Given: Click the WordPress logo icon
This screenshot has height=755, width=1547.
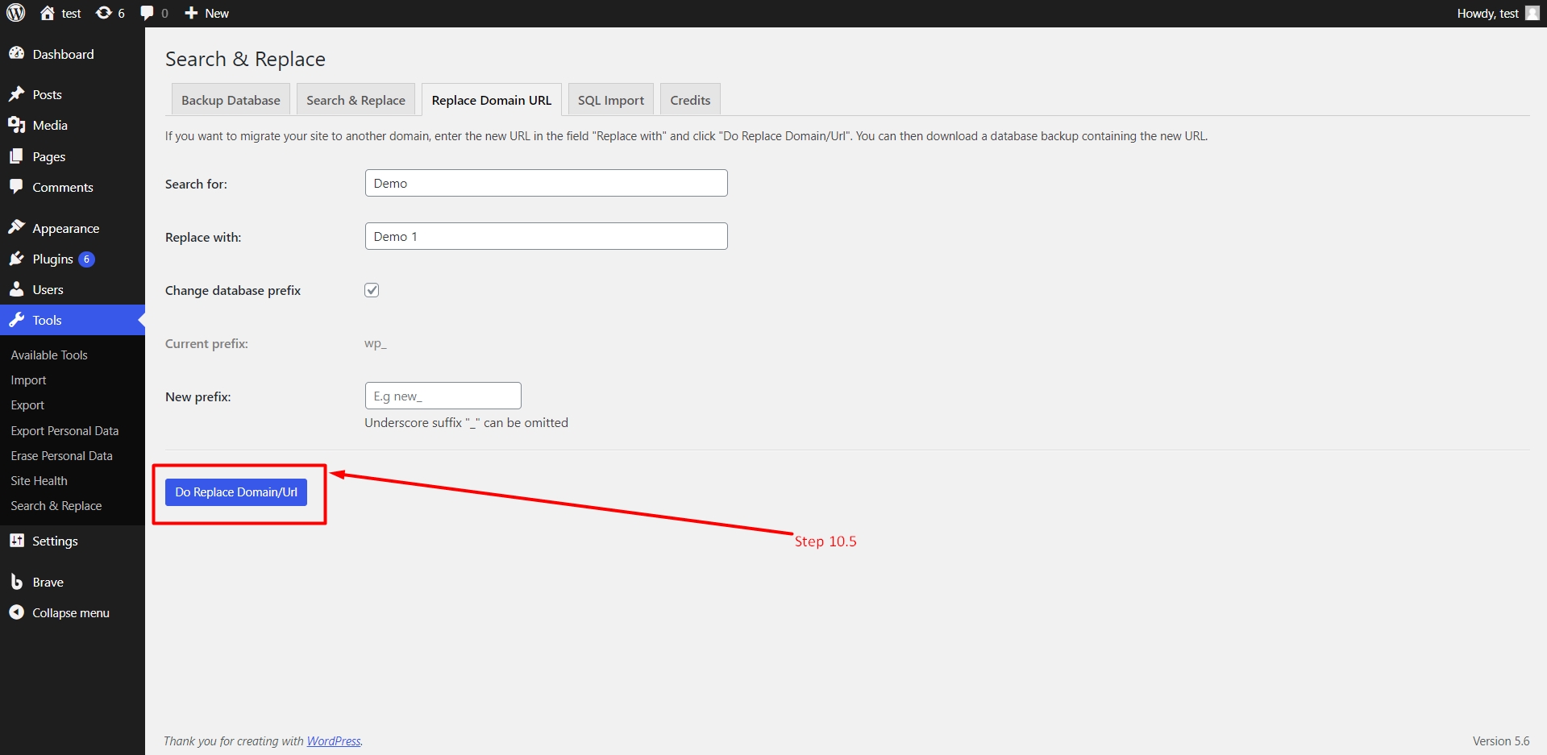Looking at the screenshot, I should 16,13.
